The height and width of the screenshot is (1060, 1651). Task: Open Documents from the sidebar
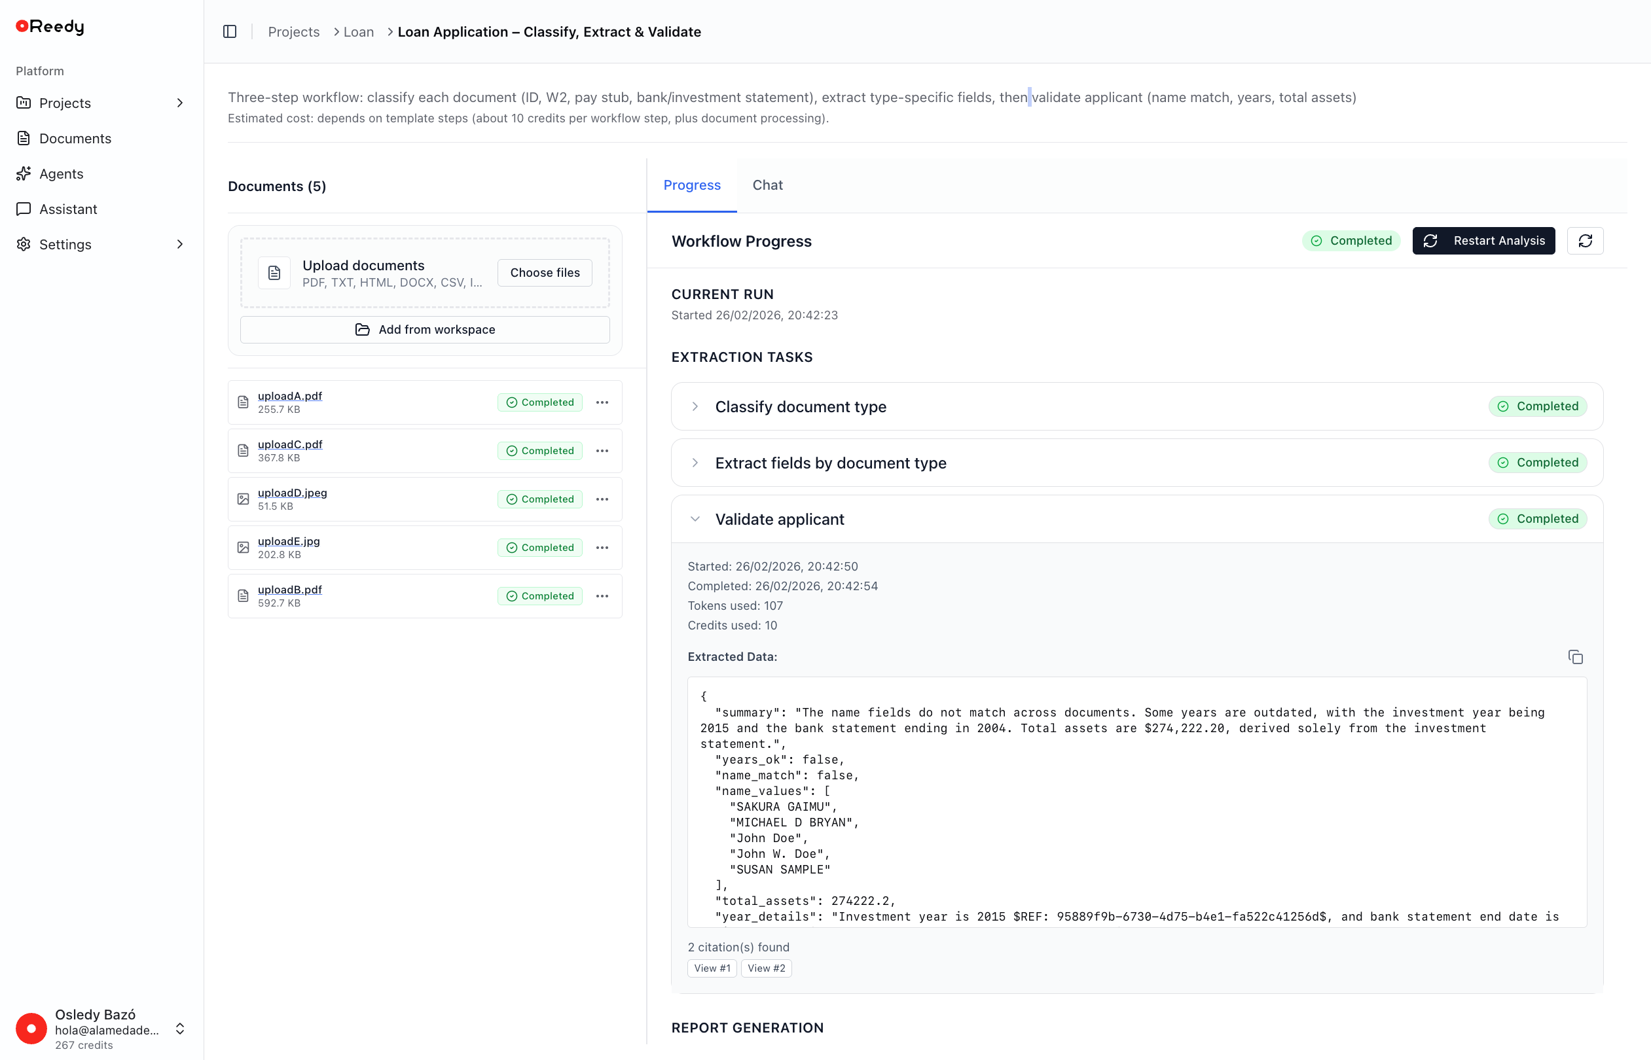(x=76, y=138)
